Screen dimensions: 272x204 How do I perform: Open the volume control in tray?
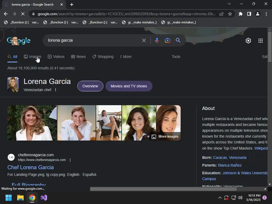[240, 198]
